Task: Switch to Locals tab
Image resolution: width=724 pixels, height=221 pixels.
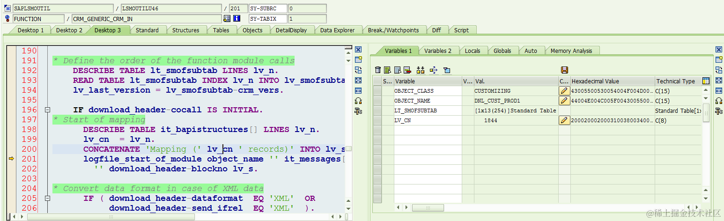Action: (473, 51)
